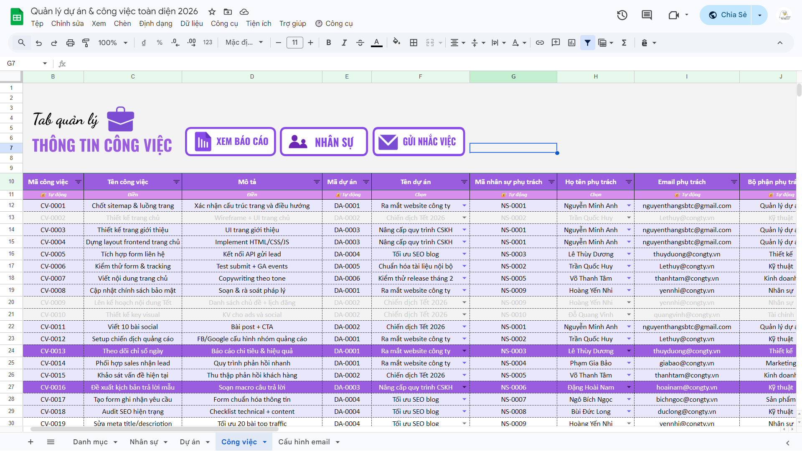The height and width of the screenshot is (451, 802).
Task: Toggle bold formatting
Action: pyautogui.click(x=328, y=43)
